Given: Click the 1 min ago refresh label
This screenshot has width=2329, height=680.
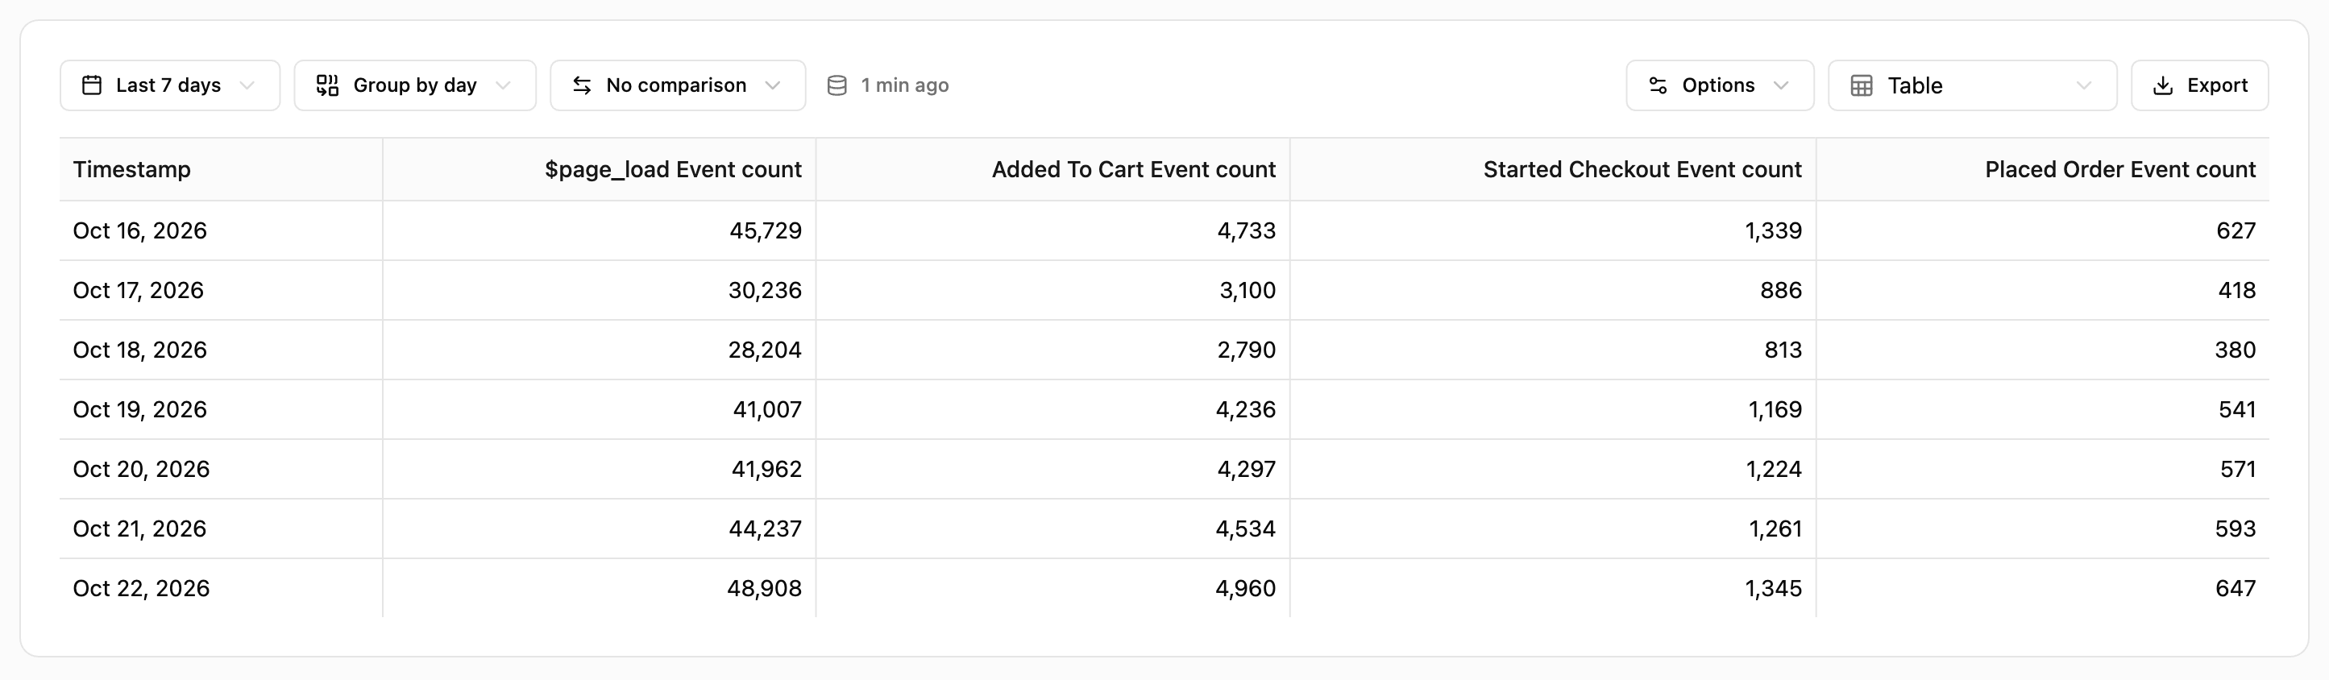Looking at the screenshot, I should [x=905, y=85].
